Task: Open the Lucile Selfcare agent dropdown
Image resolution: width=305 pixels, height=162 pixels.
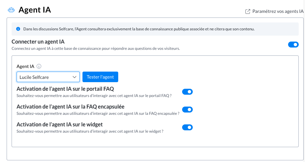Action: (x=48, y=77)
